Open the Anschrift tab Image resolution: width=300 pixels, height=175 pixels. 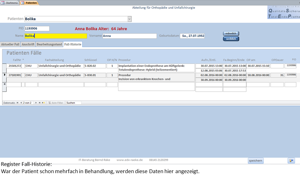[28, 44]
